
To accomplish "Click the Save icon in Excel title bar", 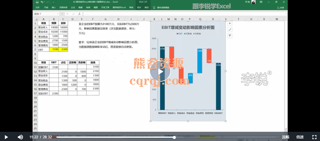I will tap(37, 2).
